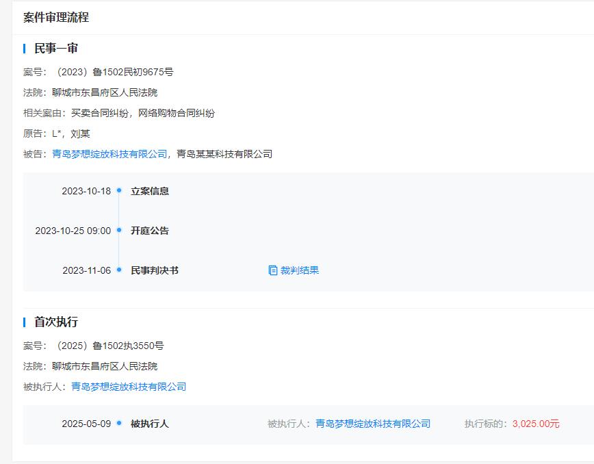
Task: Click the 2023-10-25 09:00 timeline dot
Action: [x=119, y=230]
